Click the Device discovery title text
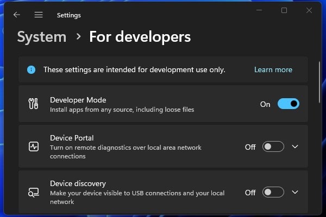 coord(78,184)
